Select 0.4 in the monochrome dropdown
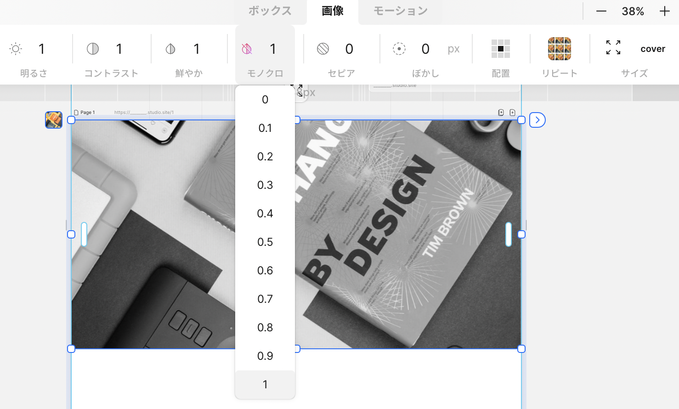The height and width of the screenshot is (409, 679). [x=265, y=214]
